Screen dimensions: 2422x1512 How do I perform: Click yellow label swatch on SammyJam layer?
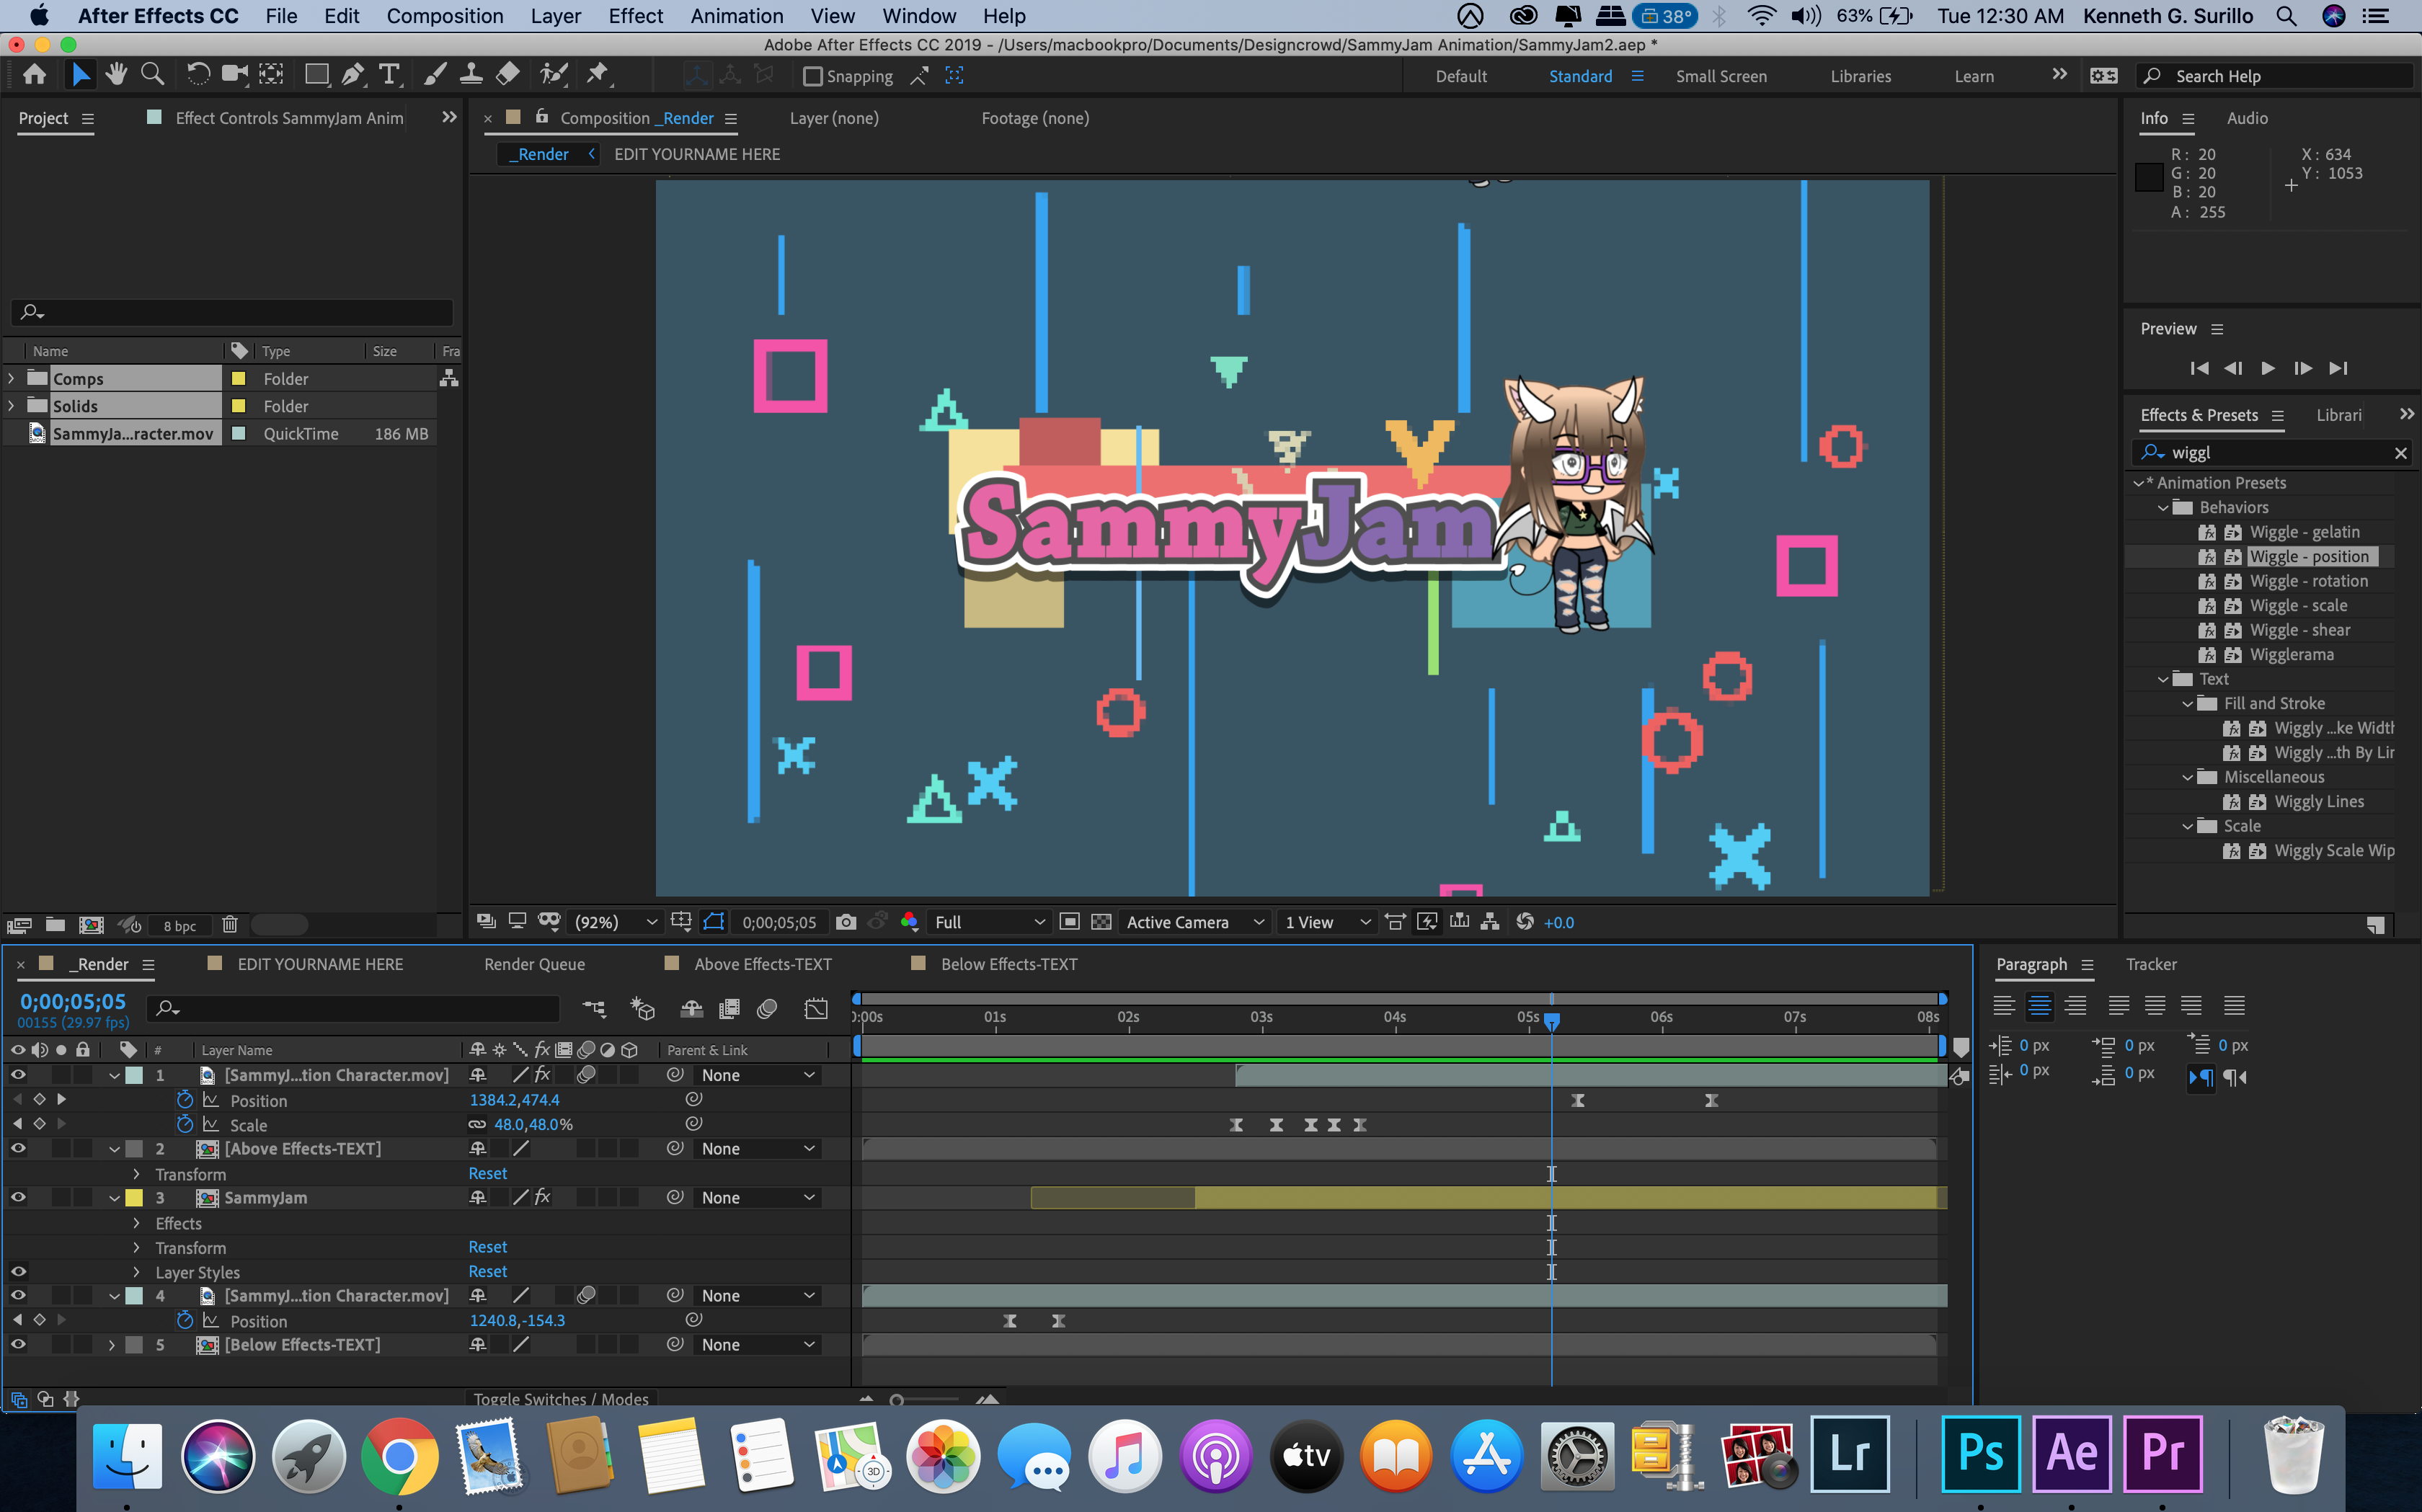134,1197
